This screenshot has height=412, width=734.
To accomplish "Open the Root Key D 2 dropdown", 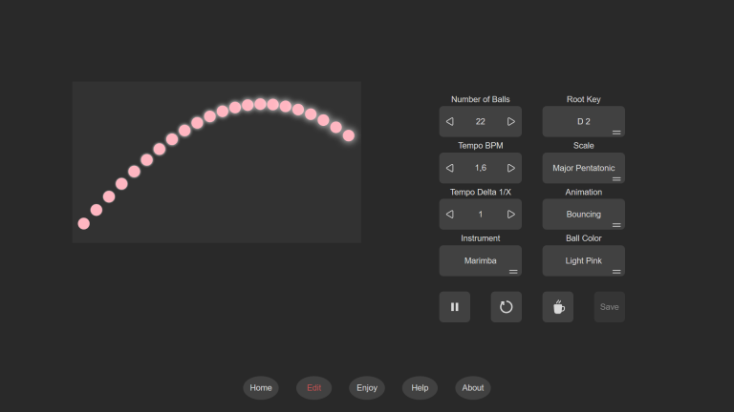I will coord(583,122).
